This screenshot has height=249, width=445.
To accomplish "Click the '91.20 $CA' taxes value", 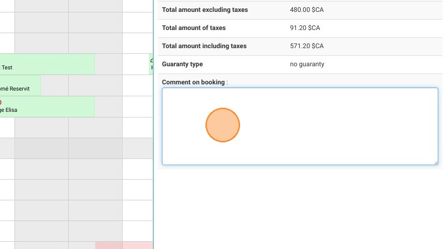I will point(305,28).
